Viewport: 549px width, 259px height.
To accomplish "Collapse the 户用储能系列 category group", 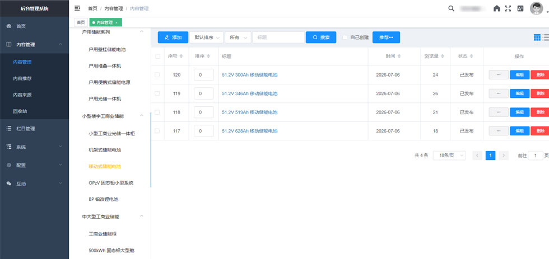I will coord(142,32).
